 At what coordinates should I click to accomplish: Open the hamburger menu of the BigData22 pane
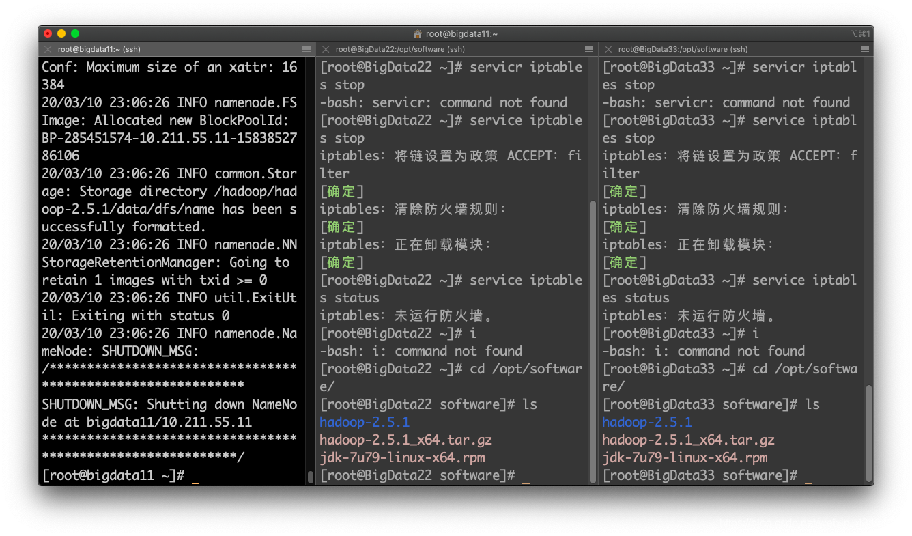point(589,49)
